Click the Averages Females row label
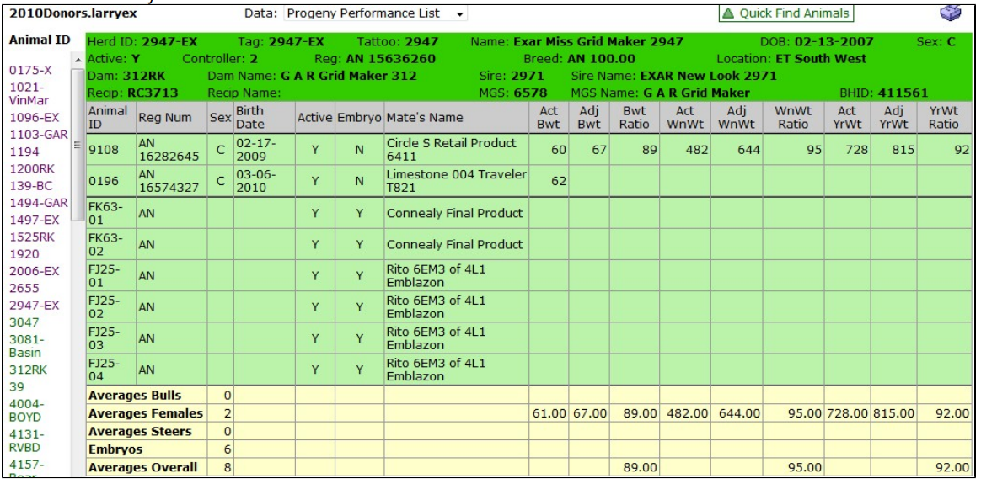Screen dimensions: 981x484 146,413
